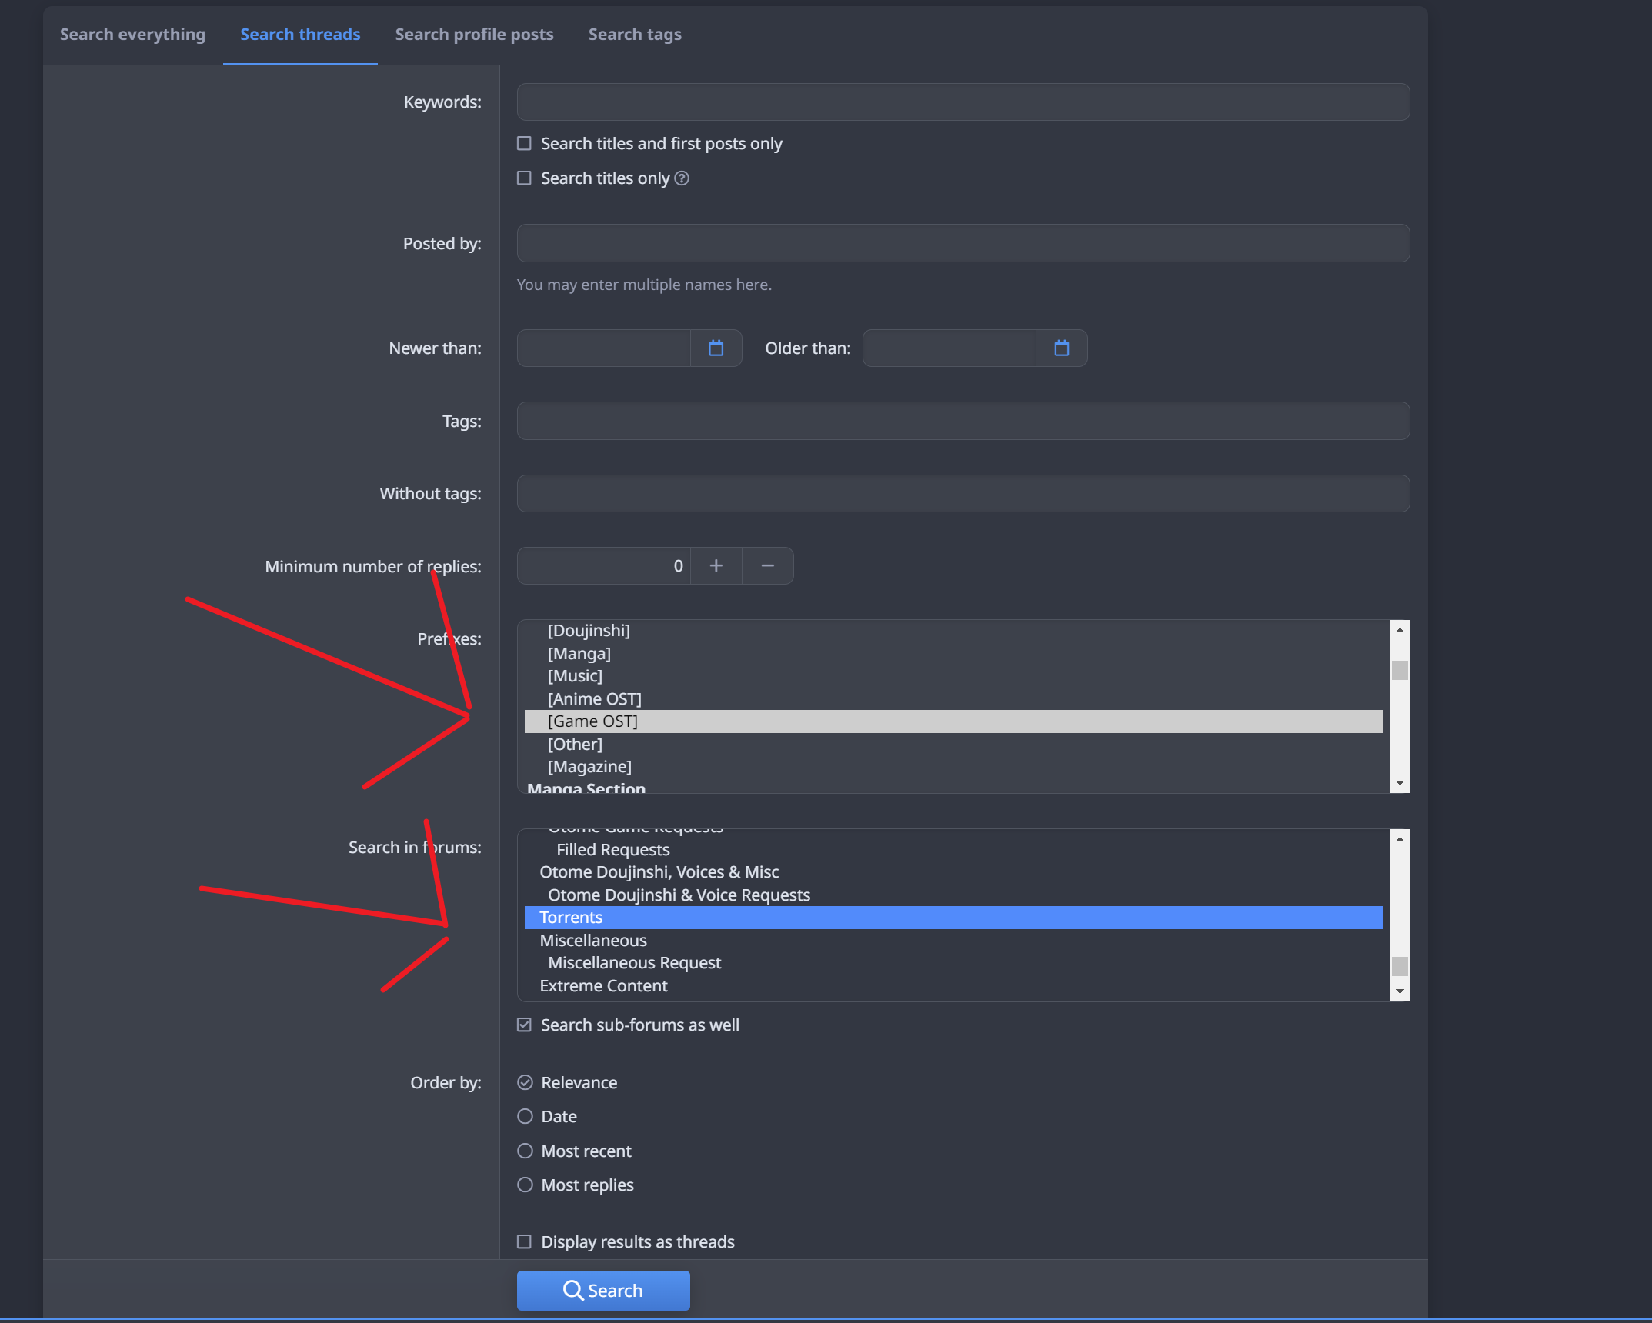Select [Music] prefix
This screenshot has height=1323, width=1652.
954,676
